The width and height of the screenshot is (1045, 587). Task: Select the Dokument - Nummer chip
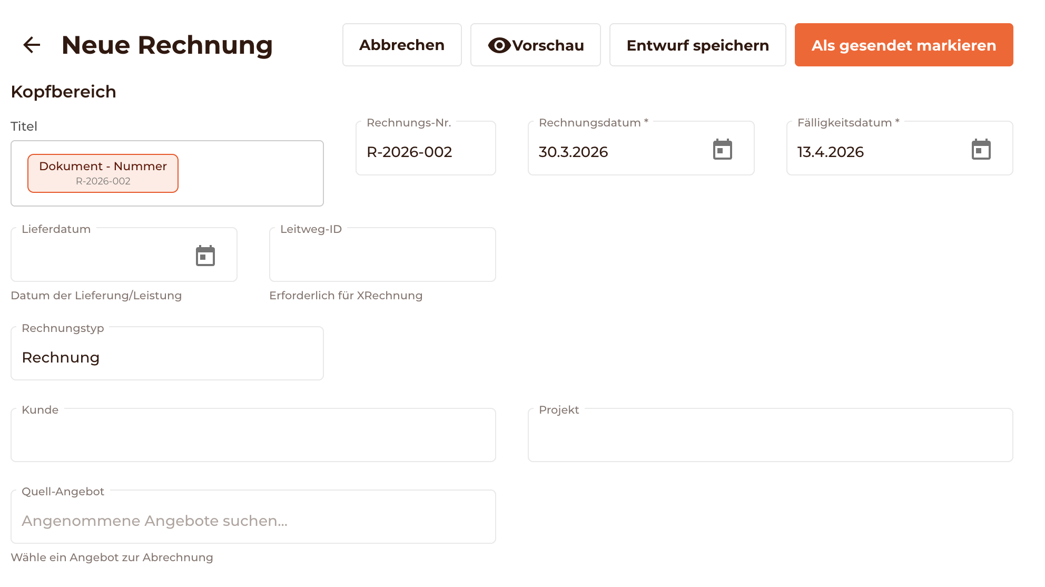[103, 173]
